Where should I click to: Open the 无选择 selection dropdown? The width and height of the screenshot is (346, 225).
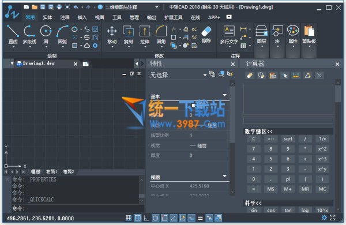pos(179,75)
